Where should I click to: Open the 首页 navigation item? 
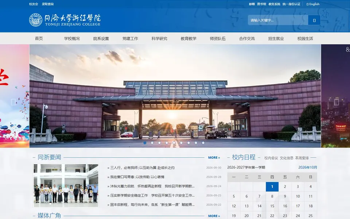[39, 38]
